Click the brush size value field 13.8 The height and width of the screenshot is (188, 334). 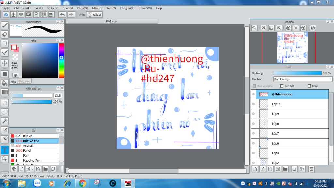[57, 95]
